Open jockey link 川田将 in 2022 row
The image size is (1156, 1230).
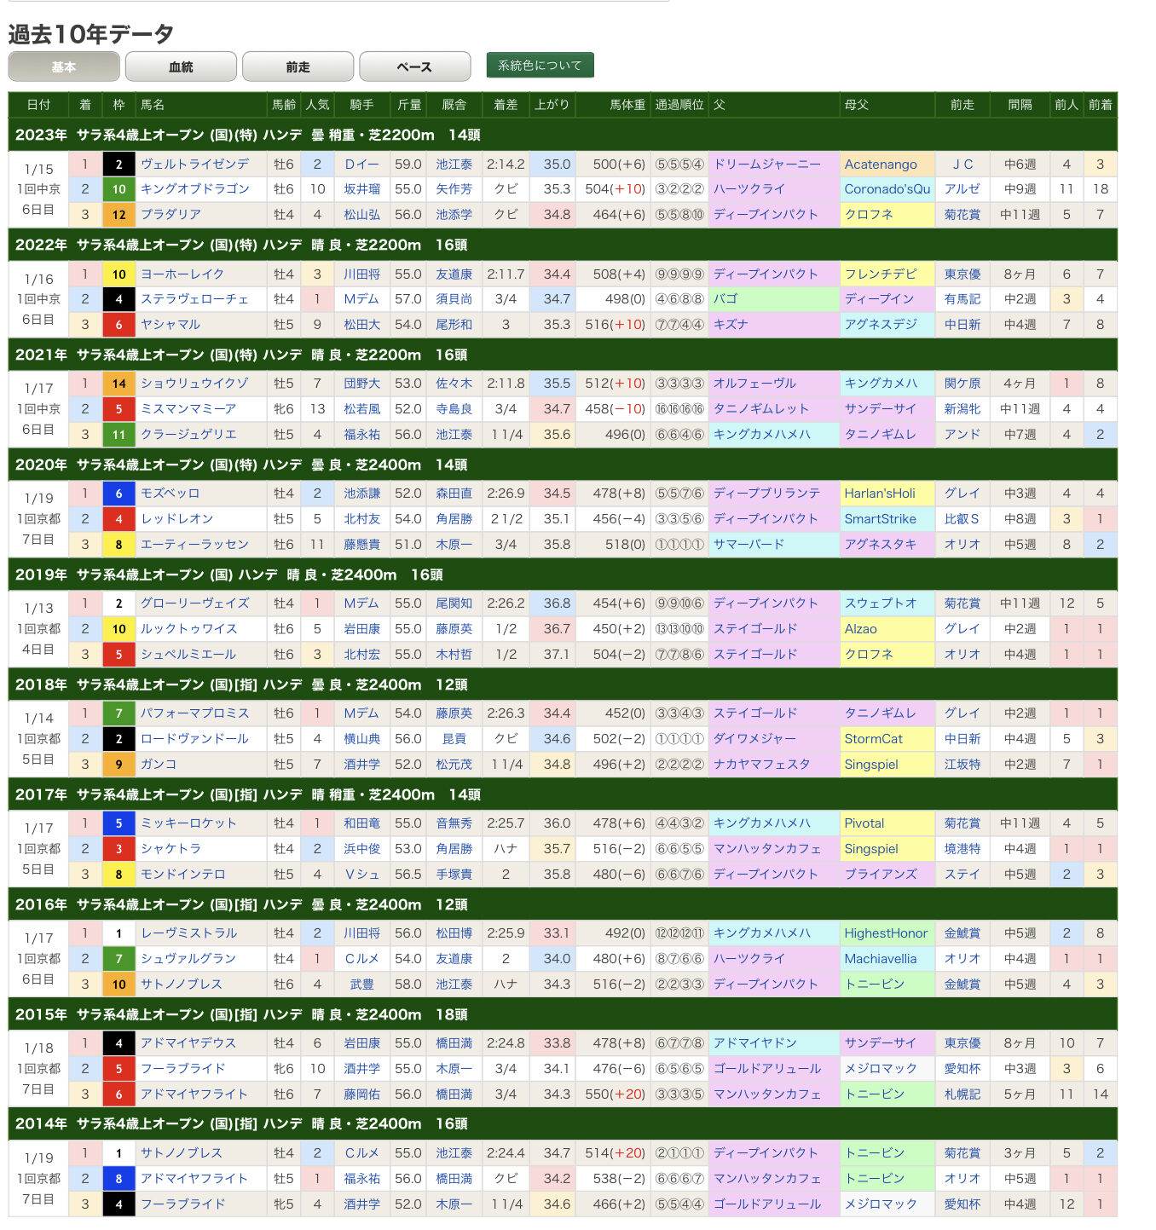pyautogui.click(x=361, y=274)
